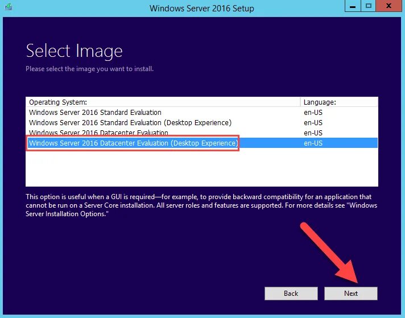Viewport: 405px width, 318px height.
Task: Select Windows Server 2016 Standard Evaluation row
Action: (202, 113)
